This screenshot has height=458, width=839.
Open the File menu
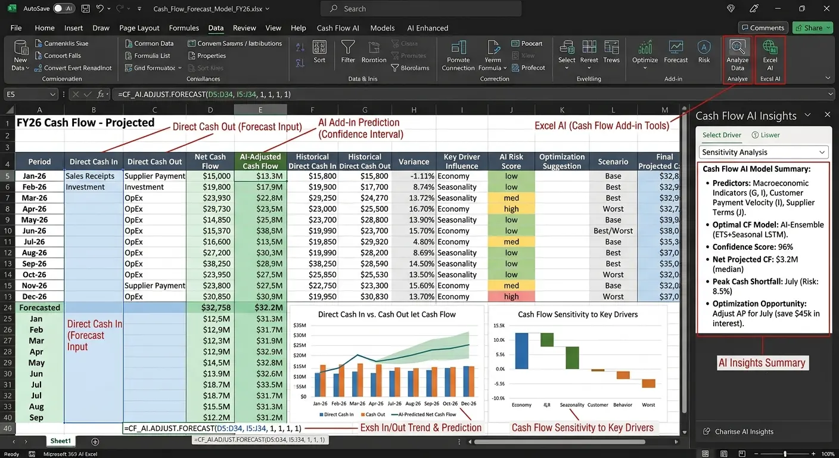[x=16, y=28]
